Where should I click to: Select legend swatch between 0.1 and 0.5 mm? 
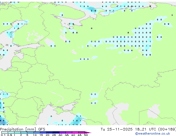click(5, 132)
